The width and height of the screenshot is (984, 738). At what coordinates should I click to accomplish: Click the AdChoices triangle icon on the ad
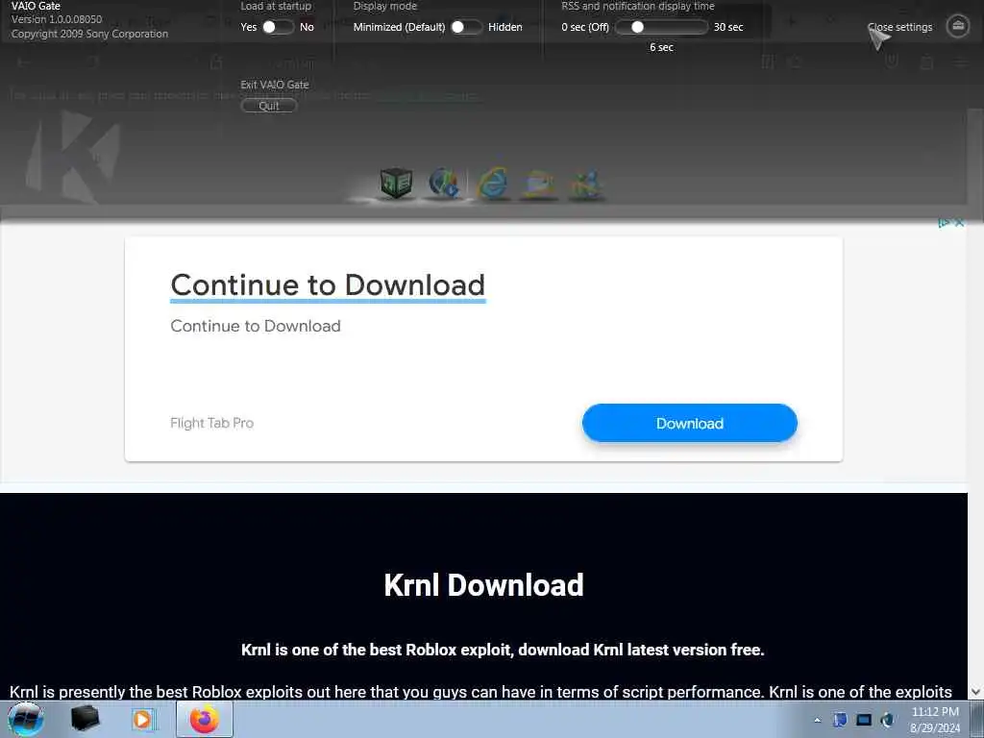point(944,223)
